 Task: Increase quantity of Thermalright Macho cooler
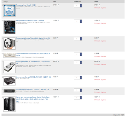[81, 38]
